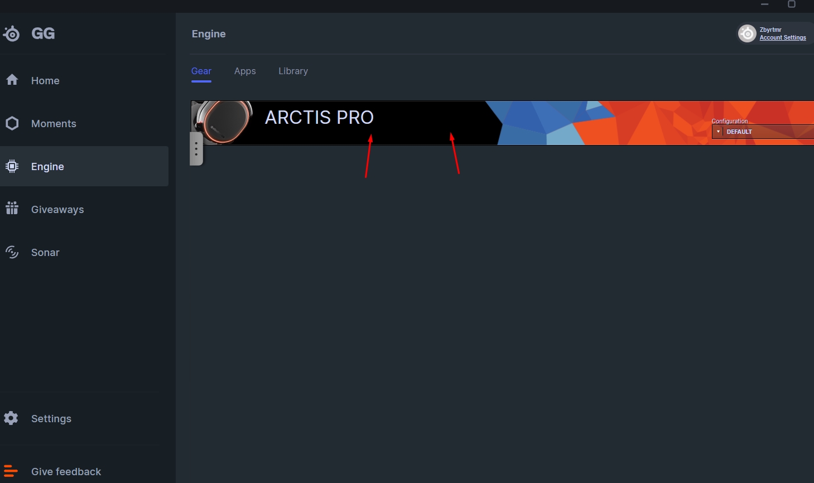The width and height of the screenshot is (814, 483).
Task: Switch to the Library tab
Action: (293, 71)
